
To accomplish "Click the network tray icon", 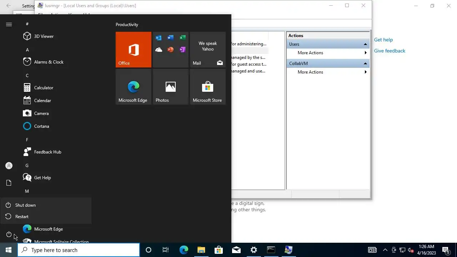I will pyautogui.click(x=402, y=250).
